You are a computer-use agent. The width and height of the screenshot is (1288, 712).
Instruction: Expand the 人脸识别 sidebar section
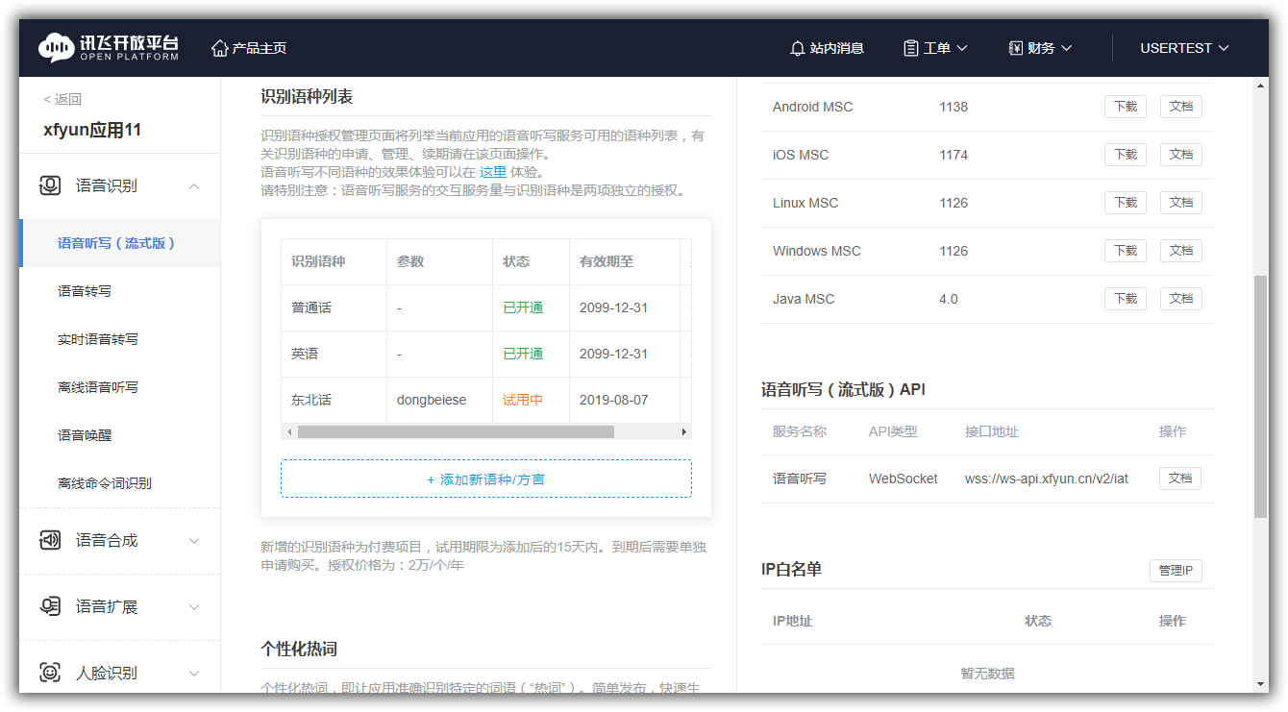(194, 674)
